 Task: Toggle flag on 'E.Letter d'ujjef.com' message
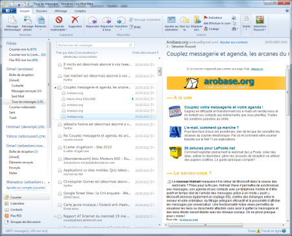(153, 148)
